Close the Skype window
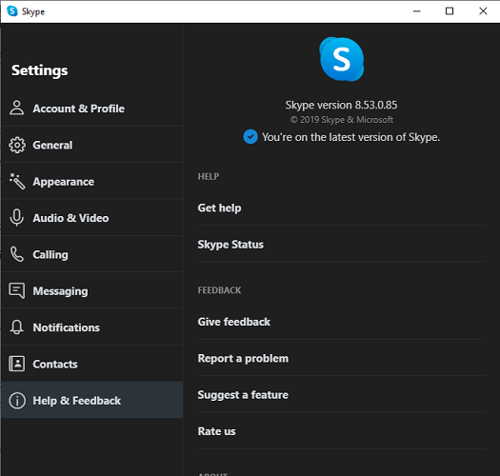The image size is (500, 476). pos(483,11)
